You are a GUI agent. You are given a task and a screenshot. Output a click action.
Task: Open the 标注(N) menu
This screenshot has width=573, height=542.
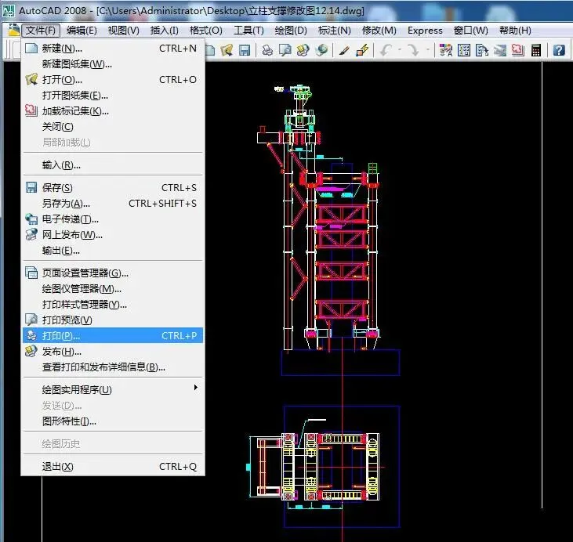[335, 31]
